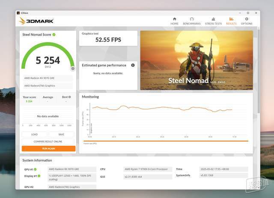This screenshot has width=274, height=198.
Task: Click the GPU #1 value AMD Radeon RX 9070 GRE
Action: pos(72,169)
